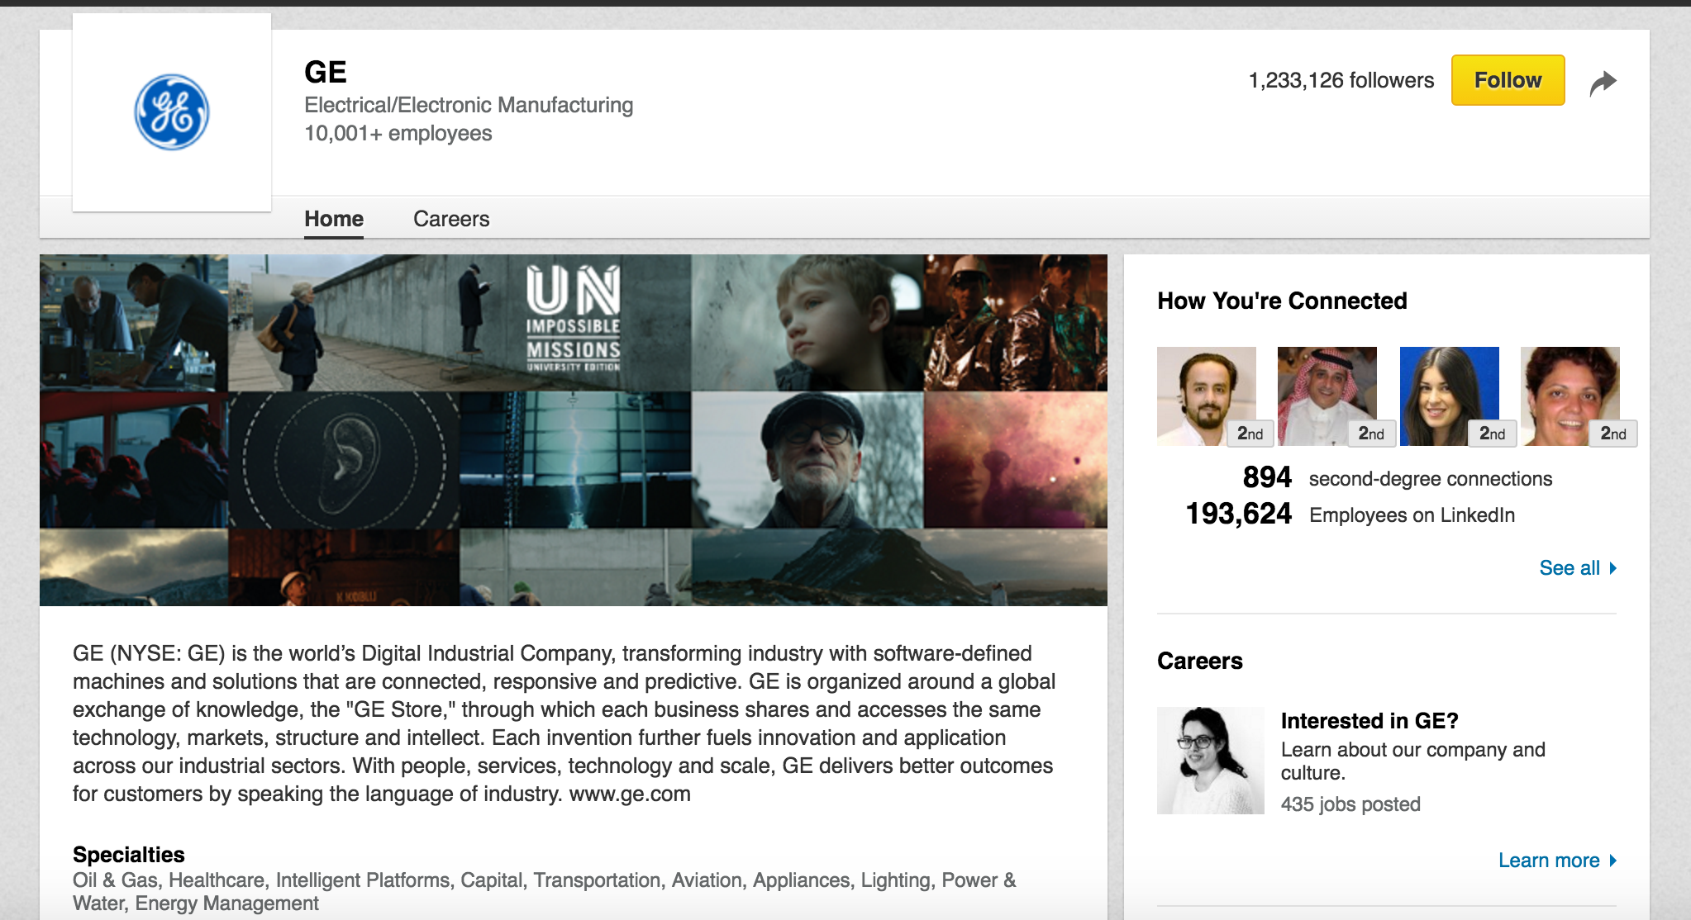Click the Follow button

pyautogui.click(x=1508, y=80)
